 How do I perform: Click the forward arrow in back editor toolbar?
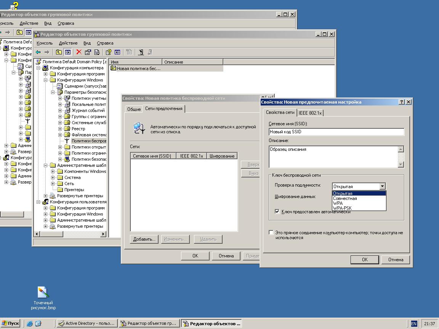8,32
